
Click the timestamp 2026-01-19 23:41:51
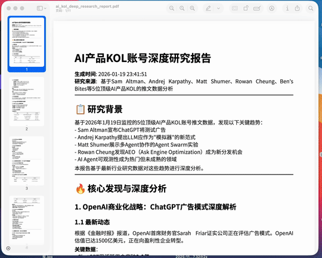[122, 74]
